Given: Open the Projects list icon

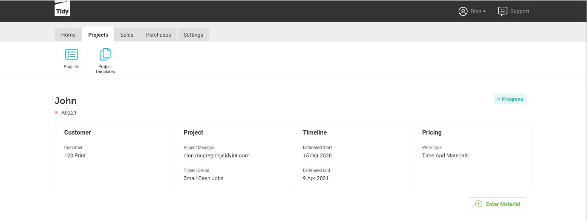Looking at the screenshot, I should 71,55.
